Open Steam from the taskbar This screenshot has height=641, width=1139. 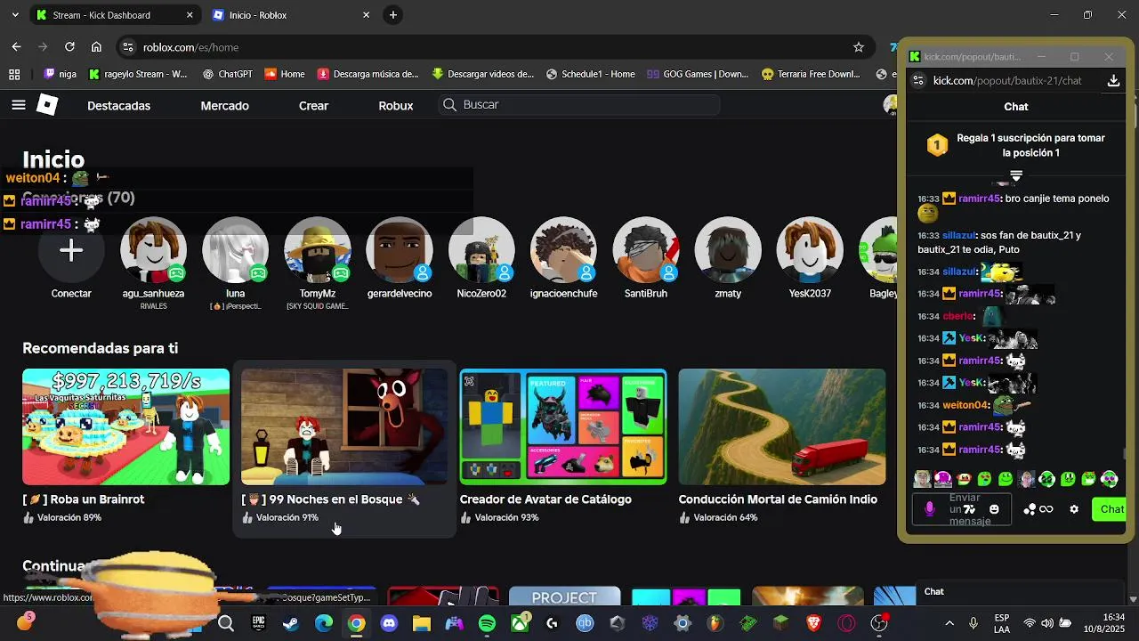click(291, 623)
